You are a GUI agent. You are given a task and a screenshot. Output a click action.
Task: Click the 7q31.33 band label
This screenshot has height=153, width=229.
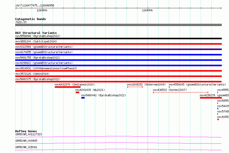(x=21, y=22)
